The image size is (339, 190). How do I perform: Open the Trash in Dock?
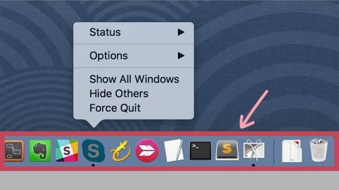pyautogui.click(x=319, y=150)
